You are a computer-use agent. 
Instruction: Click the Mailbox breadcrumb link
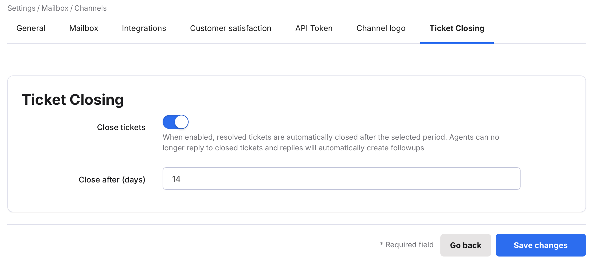pos(55,8)
